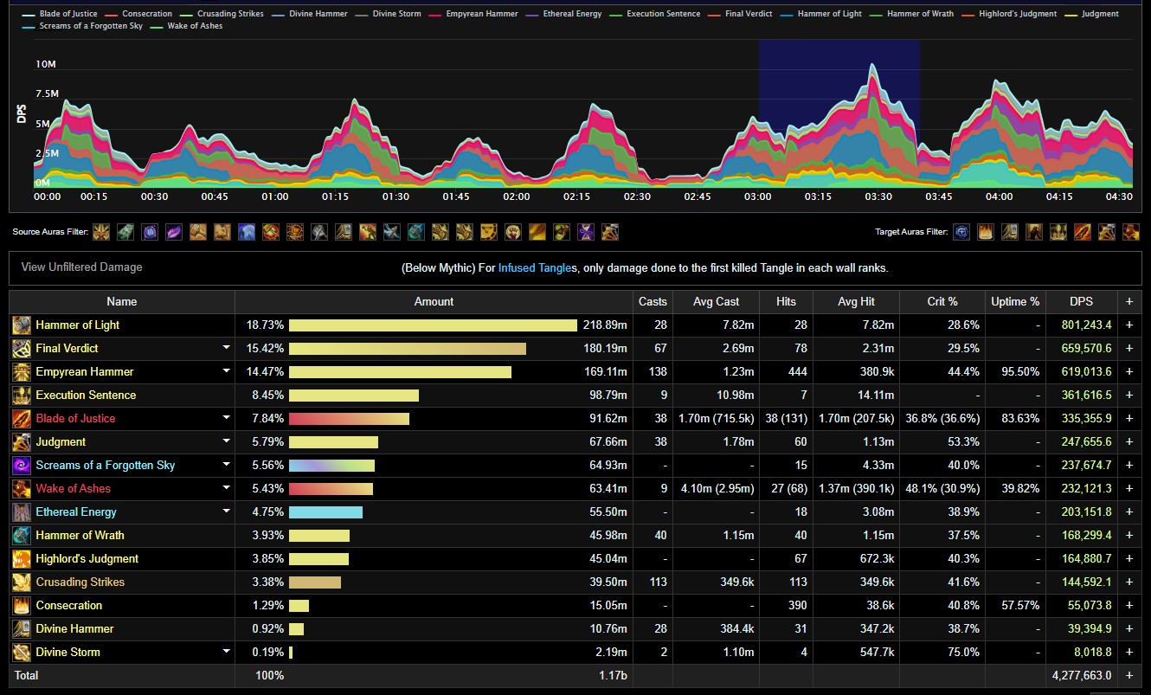The height and width of the screenshot is (695, 1151).
Task: Sort table by Amount column header
Action: pos(434,302)
